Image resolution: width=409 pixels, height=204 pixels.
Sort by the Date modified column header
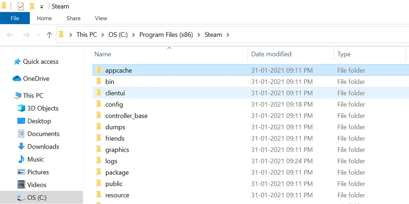pos(271,54)
